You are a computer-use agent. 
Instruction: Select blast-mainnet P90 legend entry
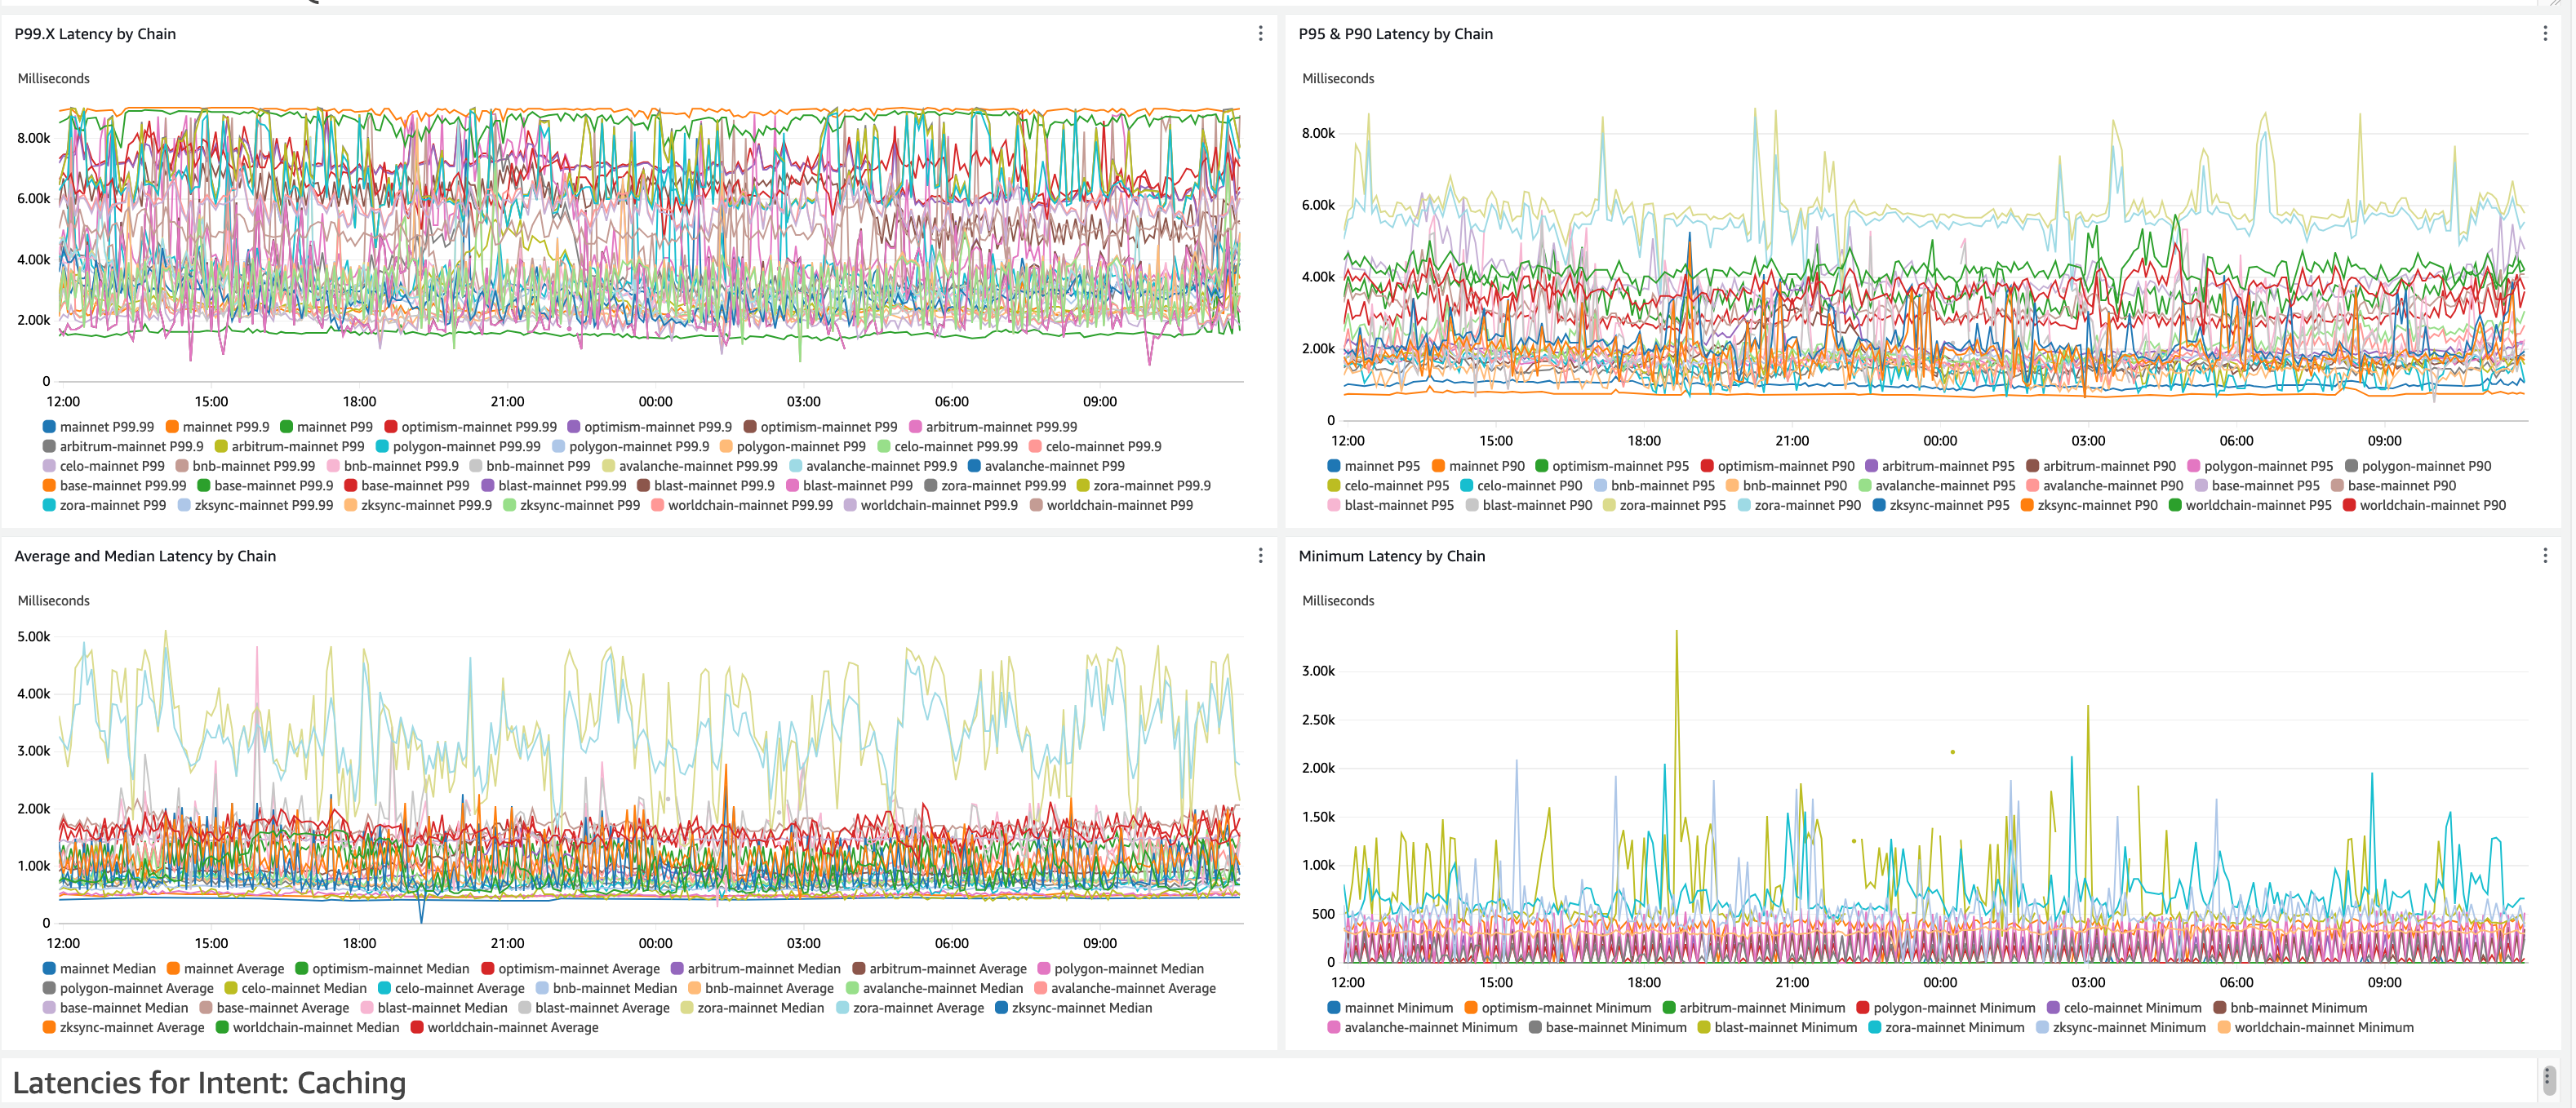1528,506
